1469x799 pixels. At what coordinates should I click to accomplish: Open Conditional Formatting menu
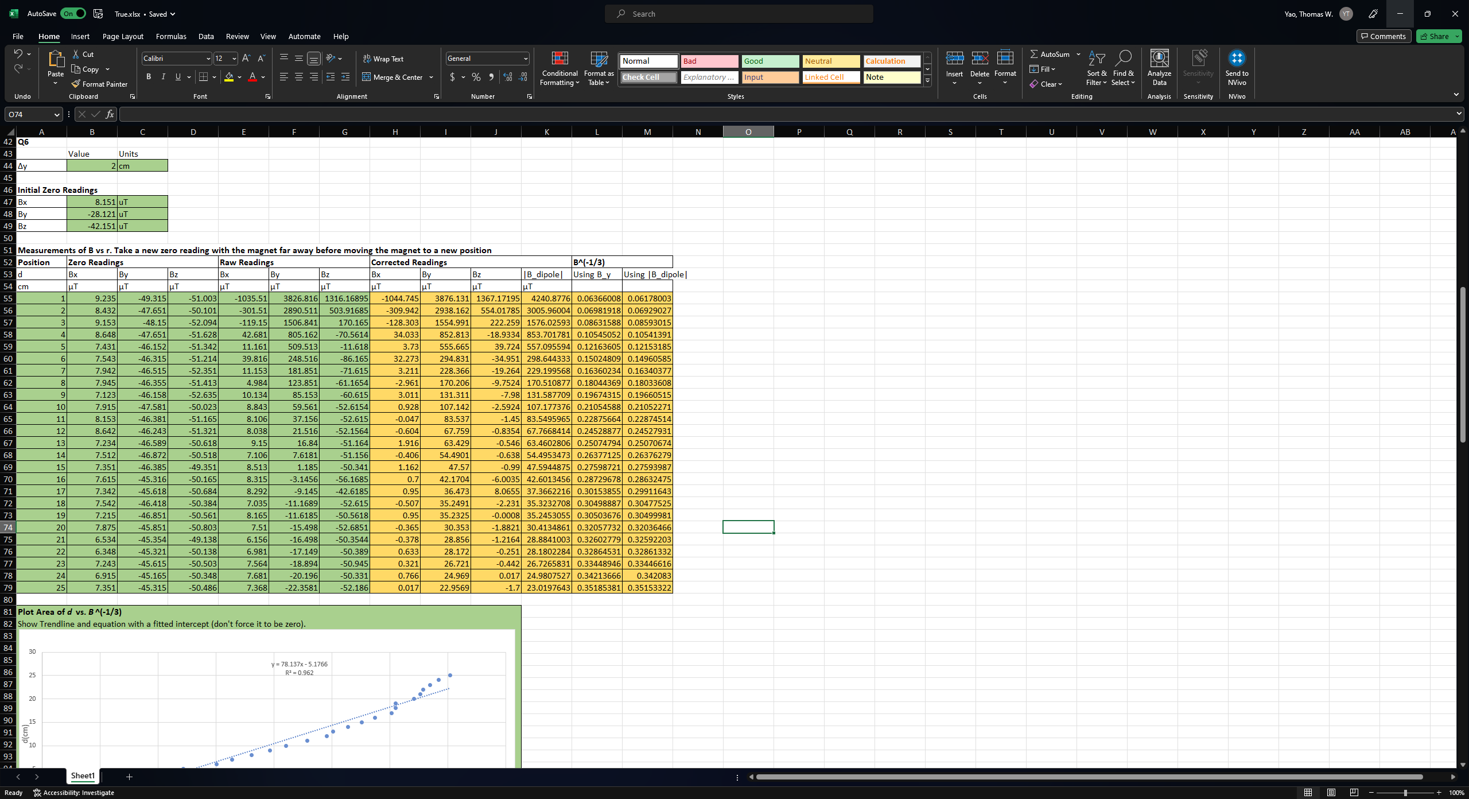[x=559, y=69]
